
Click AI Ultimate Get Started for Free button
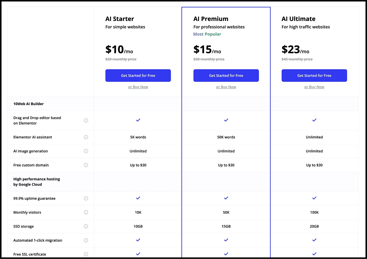[314, 75]
